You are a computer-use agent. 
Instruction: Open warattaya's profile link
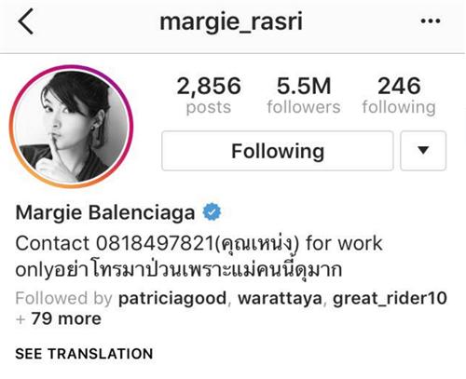[x=280, y=298]
